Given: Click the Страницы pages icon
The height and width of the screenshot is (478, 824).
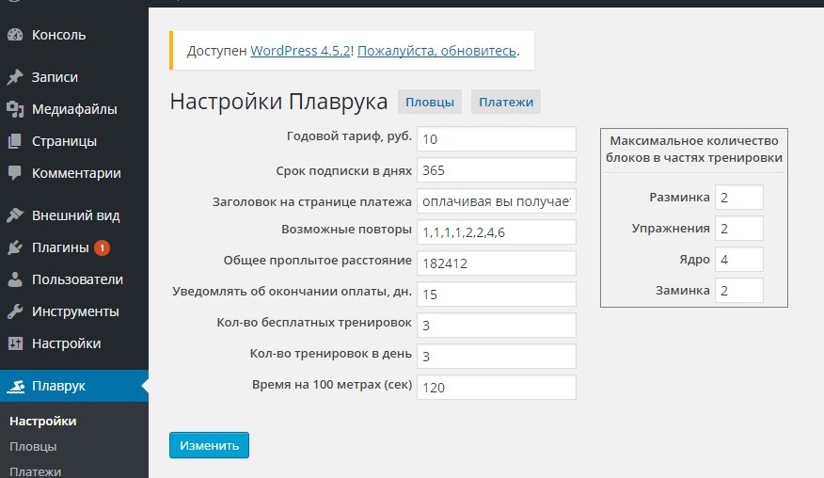Looking at the screenshot, I should (15, 141).
